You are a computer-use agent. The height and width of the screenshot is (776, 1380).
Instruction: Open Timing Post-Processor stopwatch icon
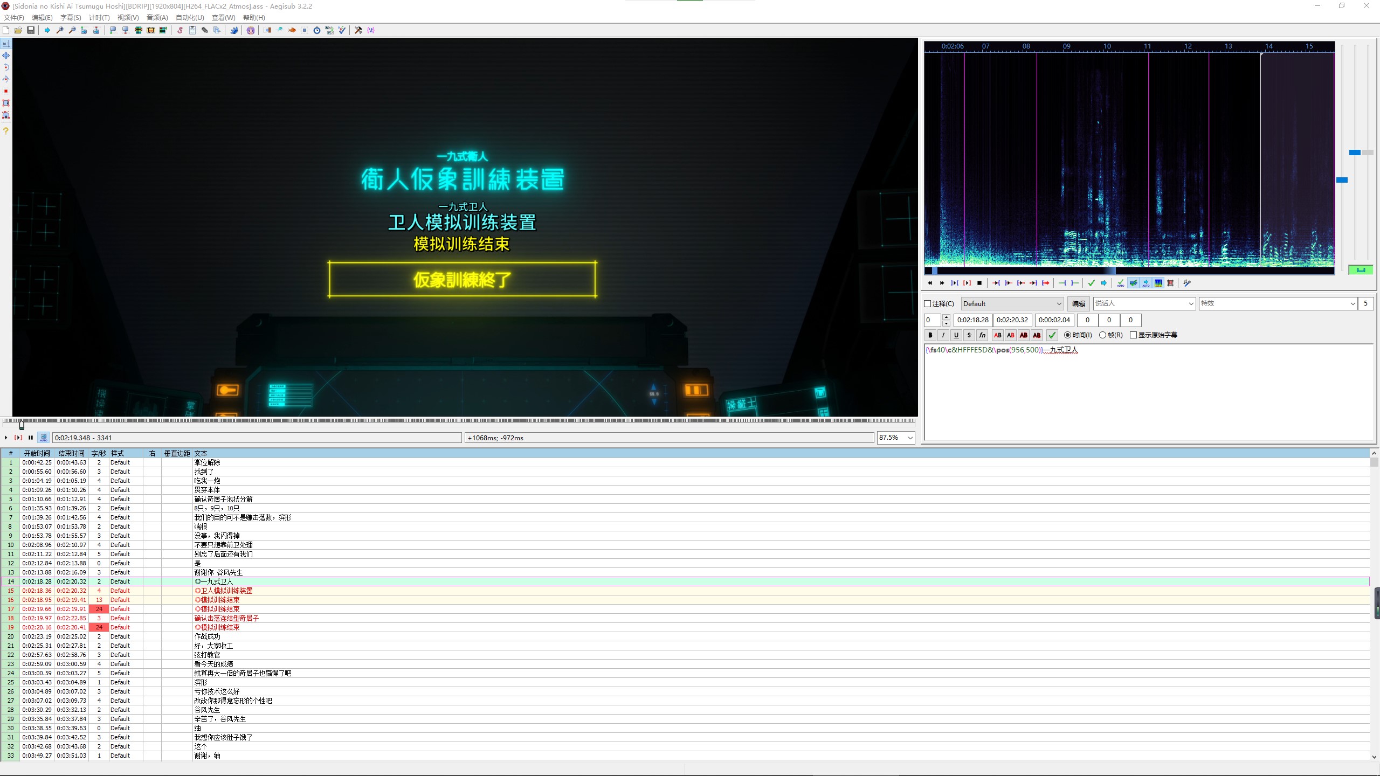click(x=317, y=30)
